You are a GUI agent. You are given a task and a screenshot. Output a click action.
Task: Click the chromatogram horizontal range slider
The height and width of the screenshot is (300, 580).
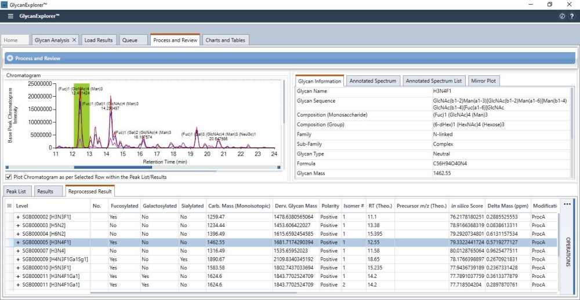113,167
